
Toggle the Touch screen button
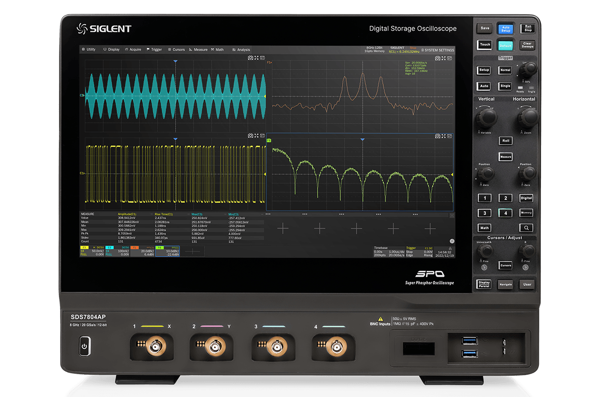[x=485, y=44]
